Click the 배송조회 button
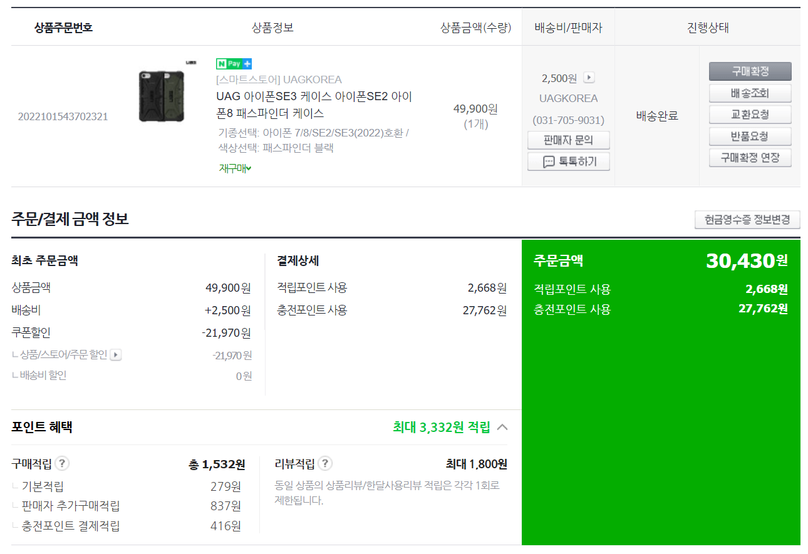This screenshot has height=554, width=808. pyautogui.click(x=750, y=93)
